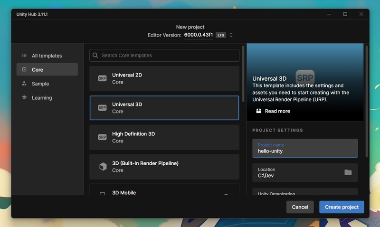Click the search magnifier icon
The width and height of the screenshot is (380, 227).
click(95, 55)
